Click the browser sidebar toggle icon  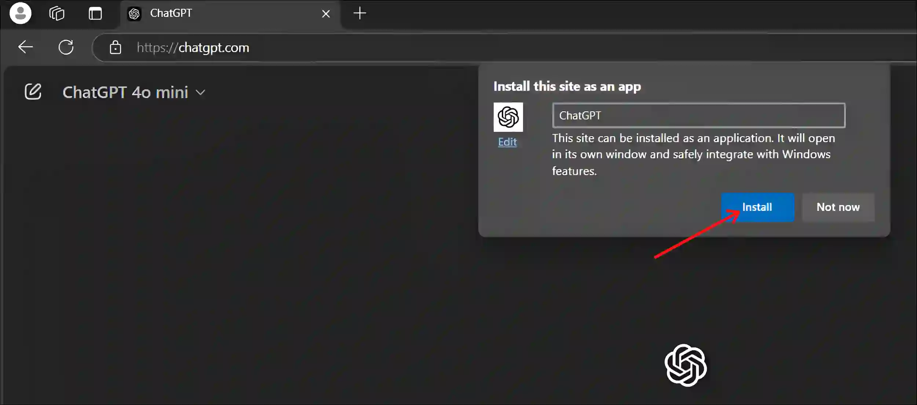95,12
